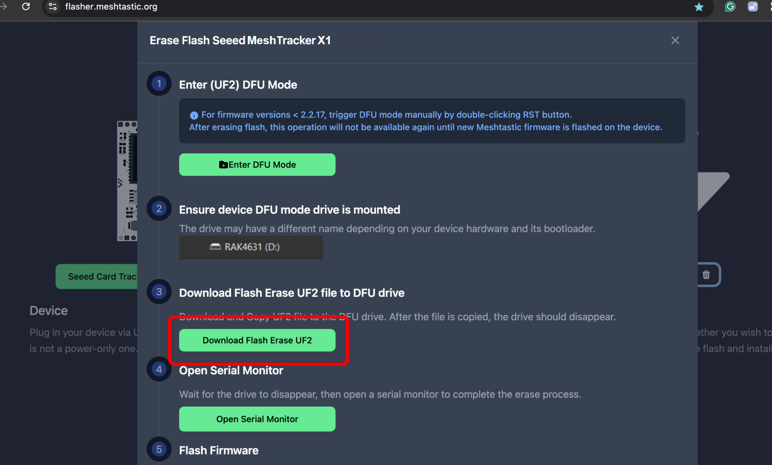Screen dimensions: 772x465
Task: Open the Grammarly extension icon
Action: click(x=730, y=7)
